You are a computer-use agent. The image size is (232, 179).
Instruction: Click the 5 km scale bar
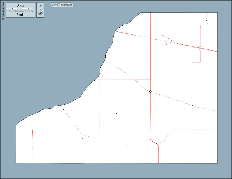(x=20, y=9)
